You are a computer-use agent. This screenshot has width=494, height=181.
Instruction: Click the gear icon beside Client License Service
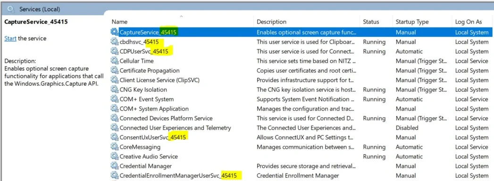click(114, 80)
